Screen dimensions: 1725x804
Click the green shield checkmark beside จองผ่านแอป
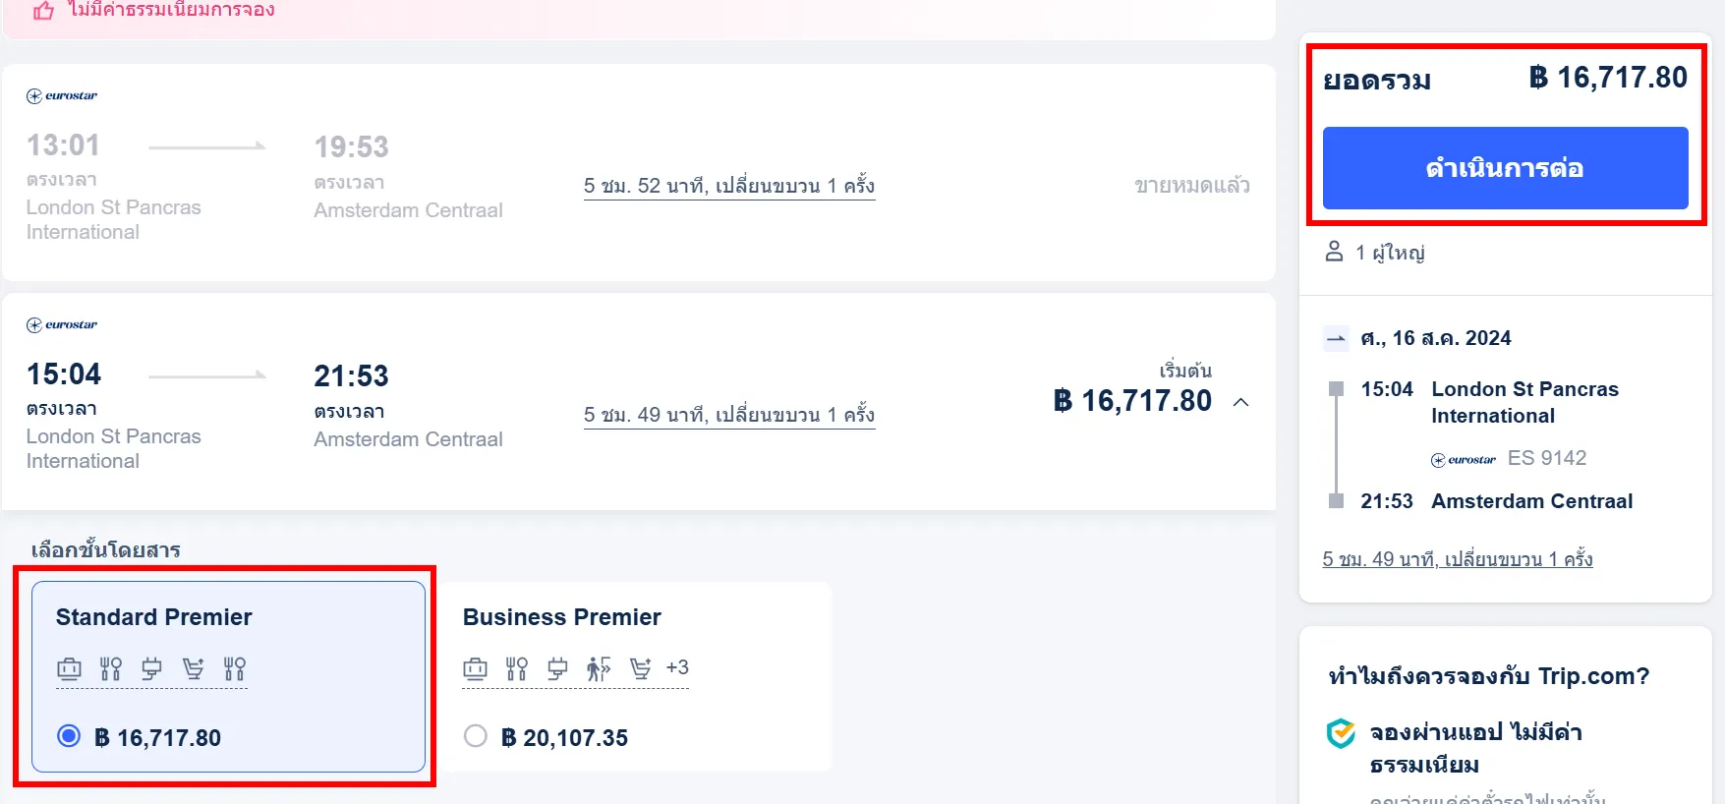pyautogui.click(x=1339, y=731)
